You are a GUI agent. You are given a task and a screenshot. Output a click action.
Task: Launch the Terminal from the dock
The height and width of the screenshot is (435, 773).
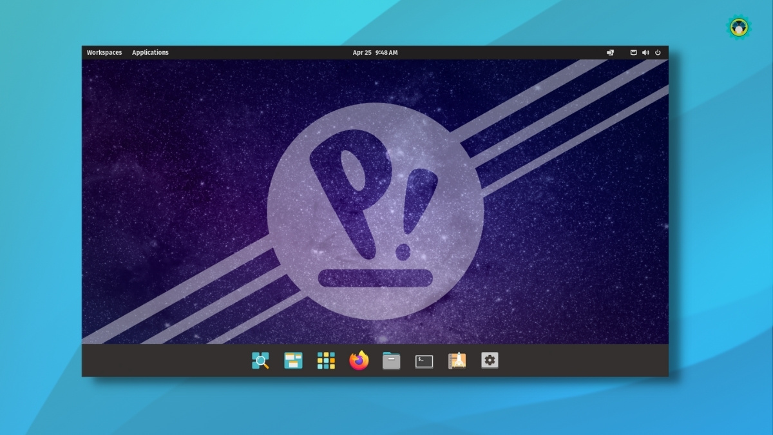pyautogui.click(x=424, y=362)
